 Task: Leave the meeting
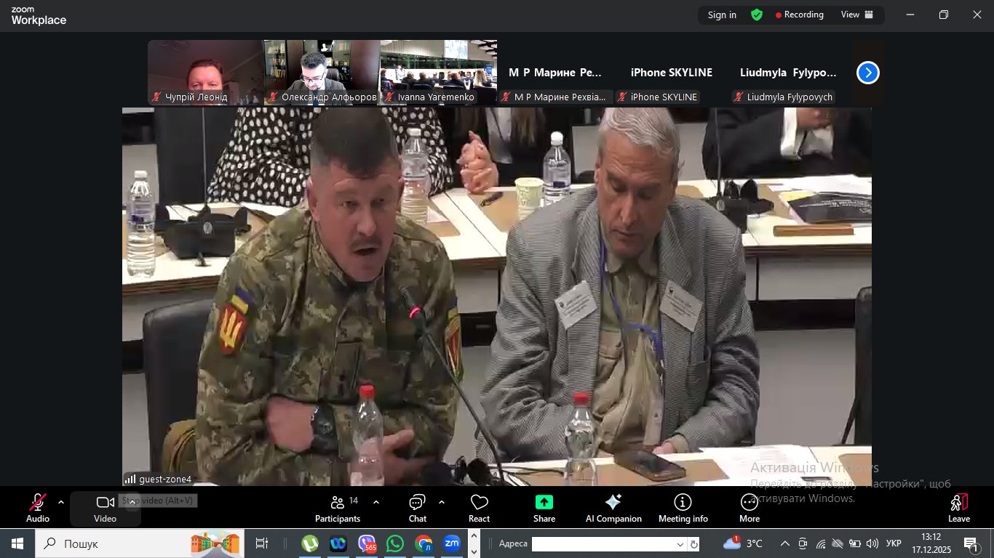click(958, 508)
